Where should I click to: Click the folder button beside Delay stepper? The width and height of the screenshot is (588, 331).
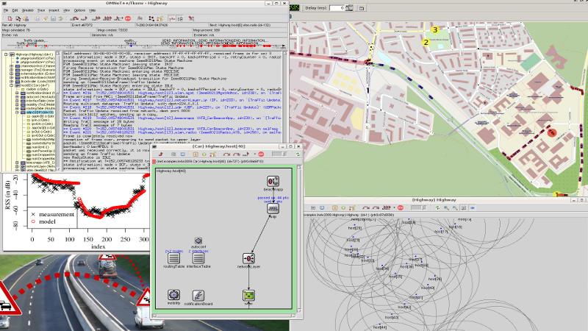point(362,8)
